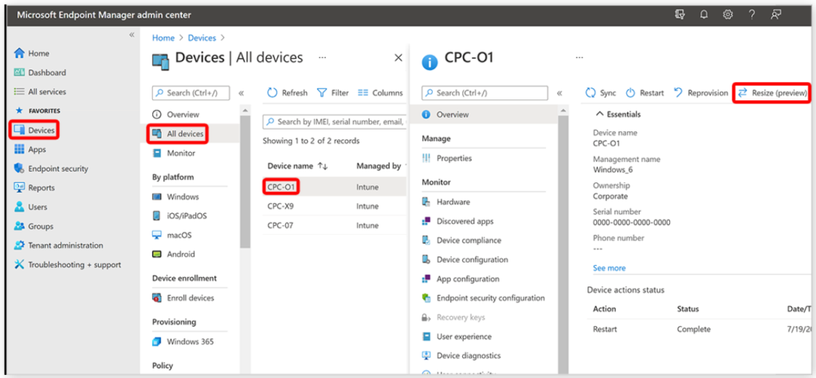
Task: Restart the CPC-O1 device
Action: click(x=644, y=93)
